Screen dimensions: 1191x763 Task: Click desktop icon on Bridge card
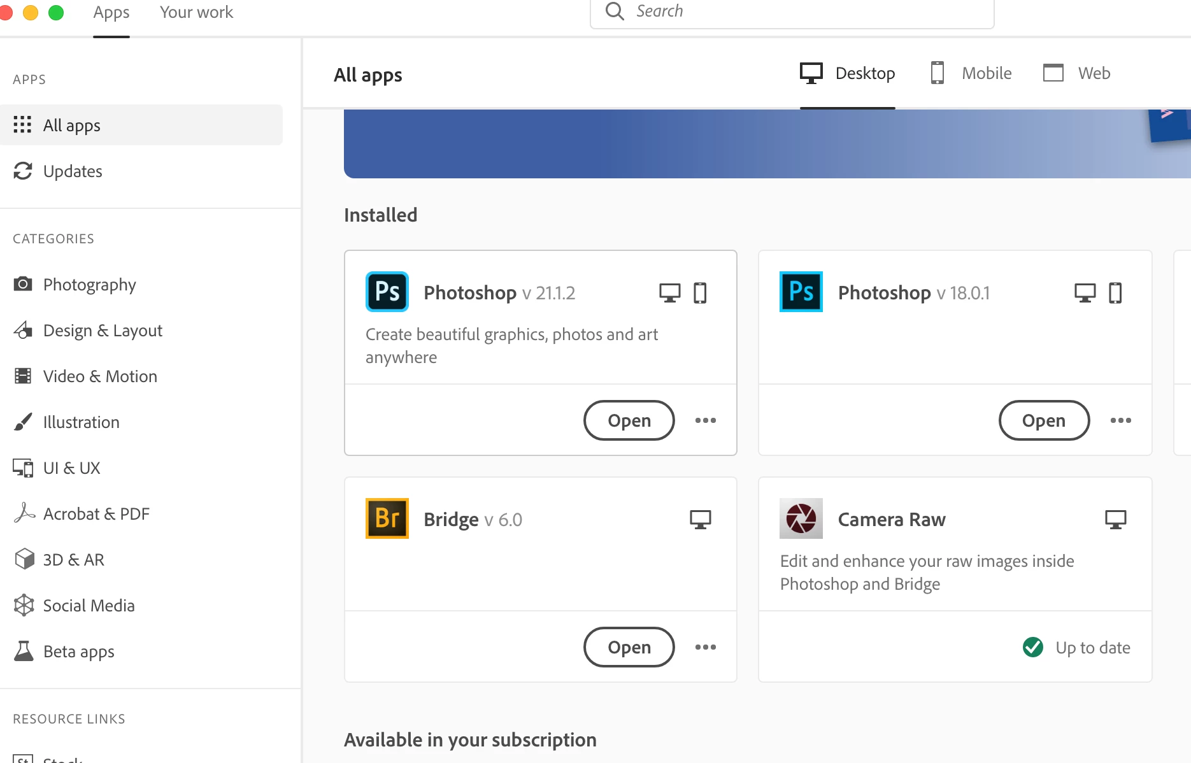point(701,520)
